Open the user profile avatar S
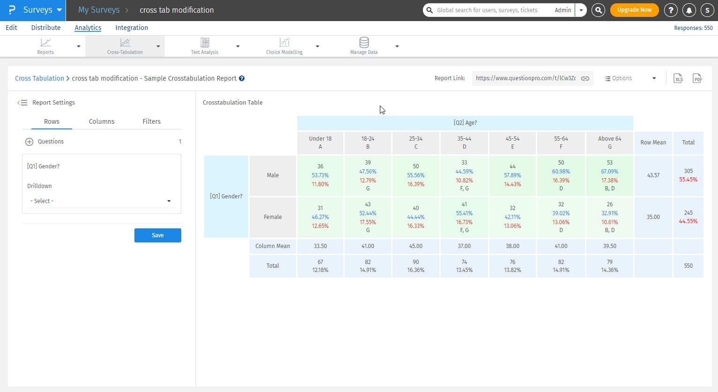The image size is (718, 392). click(x=707, y=10)
